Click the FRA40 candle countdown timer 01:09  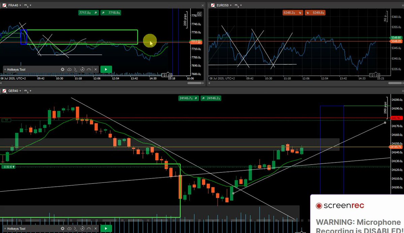167,75
